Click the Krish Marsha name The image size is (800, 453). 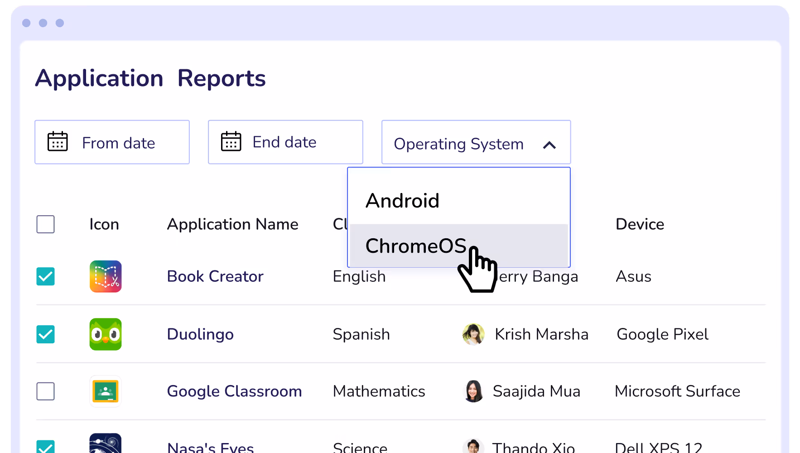541,334
